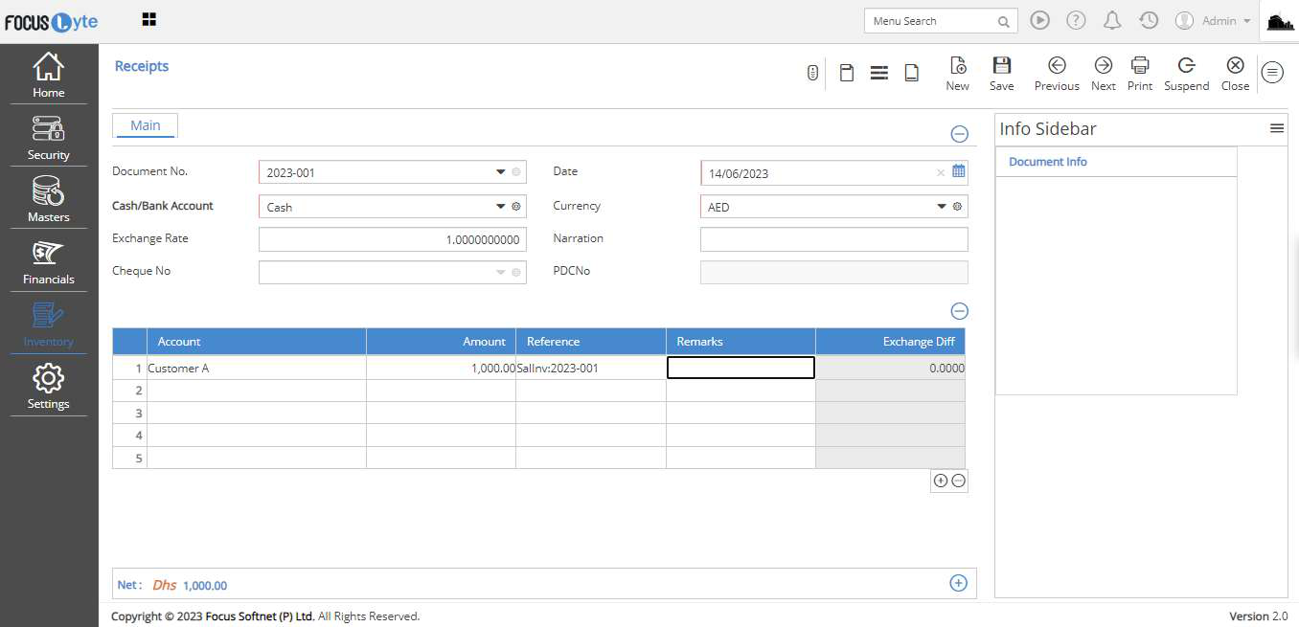The width and height of the screenshot is (1299, 627).
Task: Click the clipboard toolbar icon
Action: [x=847, y=73]
